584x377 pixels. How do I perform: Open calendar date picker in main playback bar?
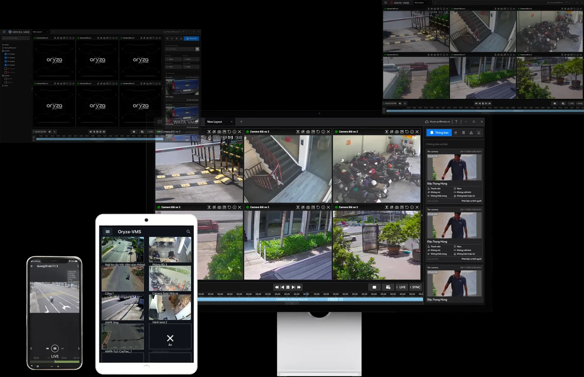tap(388, 287)
